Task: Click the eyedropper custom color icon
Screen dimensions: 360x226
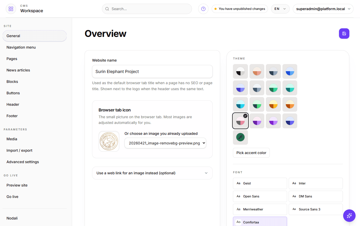Action: [x=240, y=137]
